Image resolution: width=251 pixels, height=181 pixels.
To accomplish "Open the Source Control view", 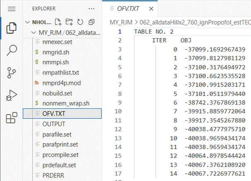I will 12,73.
